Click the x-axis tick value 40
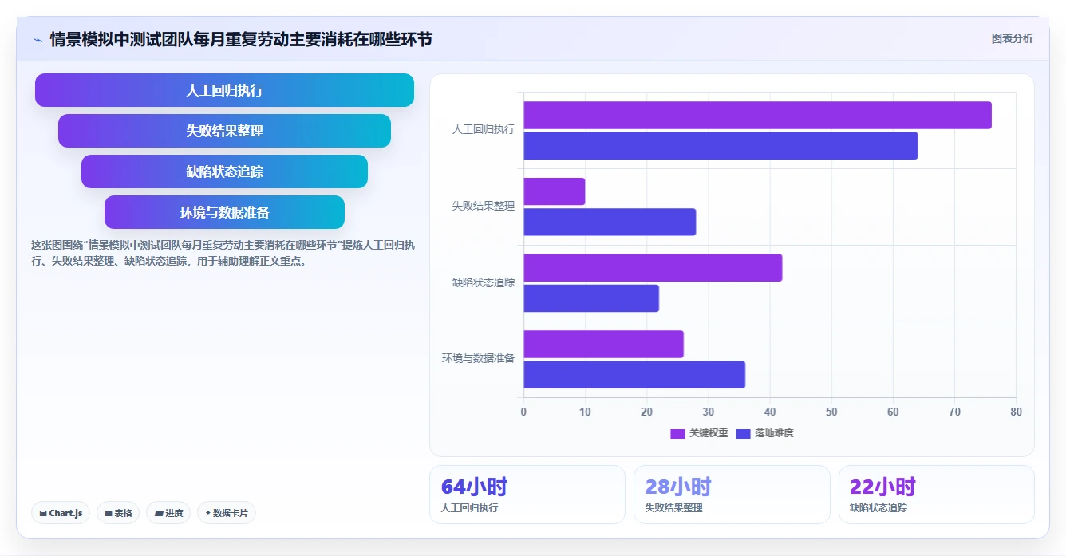This screenshot has height=556, width=1066. pyautogui.click(x=769, y=412)
